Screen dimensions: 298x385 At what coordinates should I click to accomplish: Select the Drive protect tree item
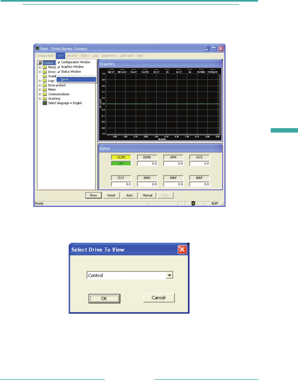coord(57,85)
